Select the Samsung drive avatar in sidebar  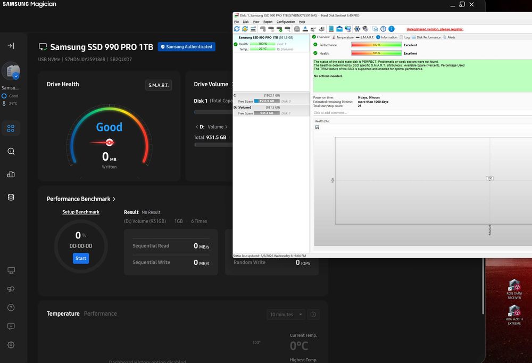click(x=11, y=71)
